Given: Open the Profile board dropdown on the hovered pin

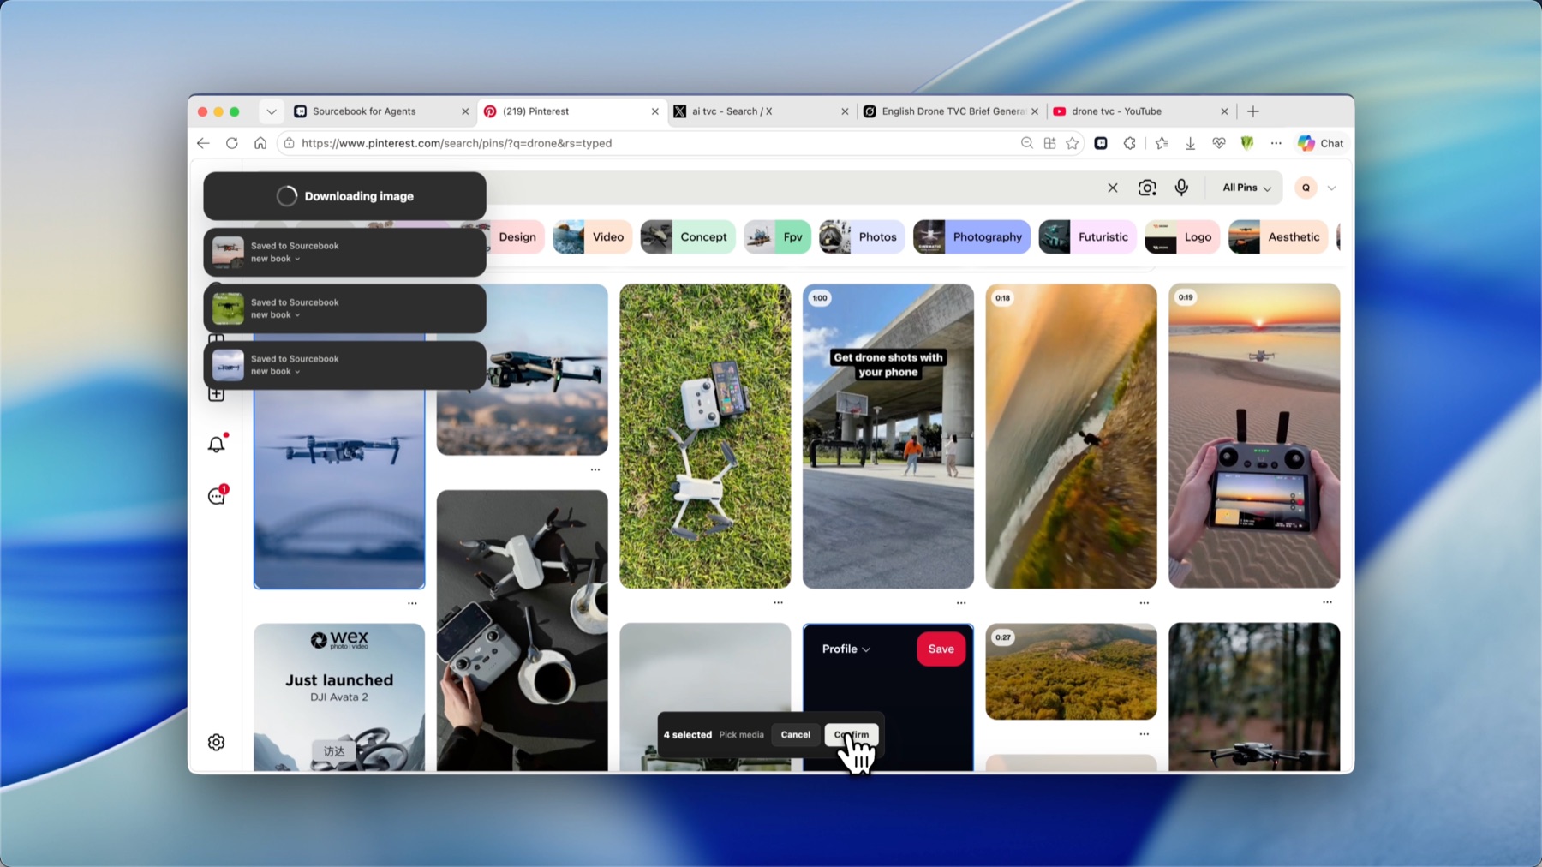Looking at the screenshot, I should [x=846, y=649].
